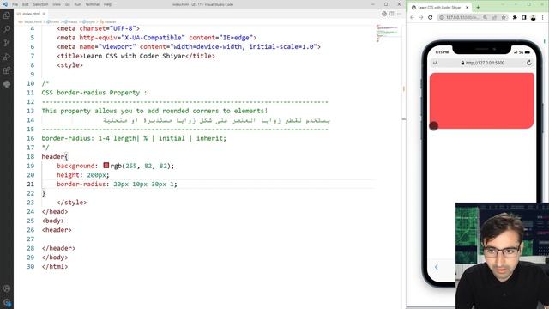Open the Search view in the activity bar

pos(7,29)
